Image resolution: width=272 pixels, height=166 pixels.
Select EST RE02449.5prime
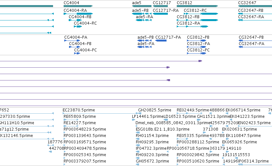click(x=193, y=110)
